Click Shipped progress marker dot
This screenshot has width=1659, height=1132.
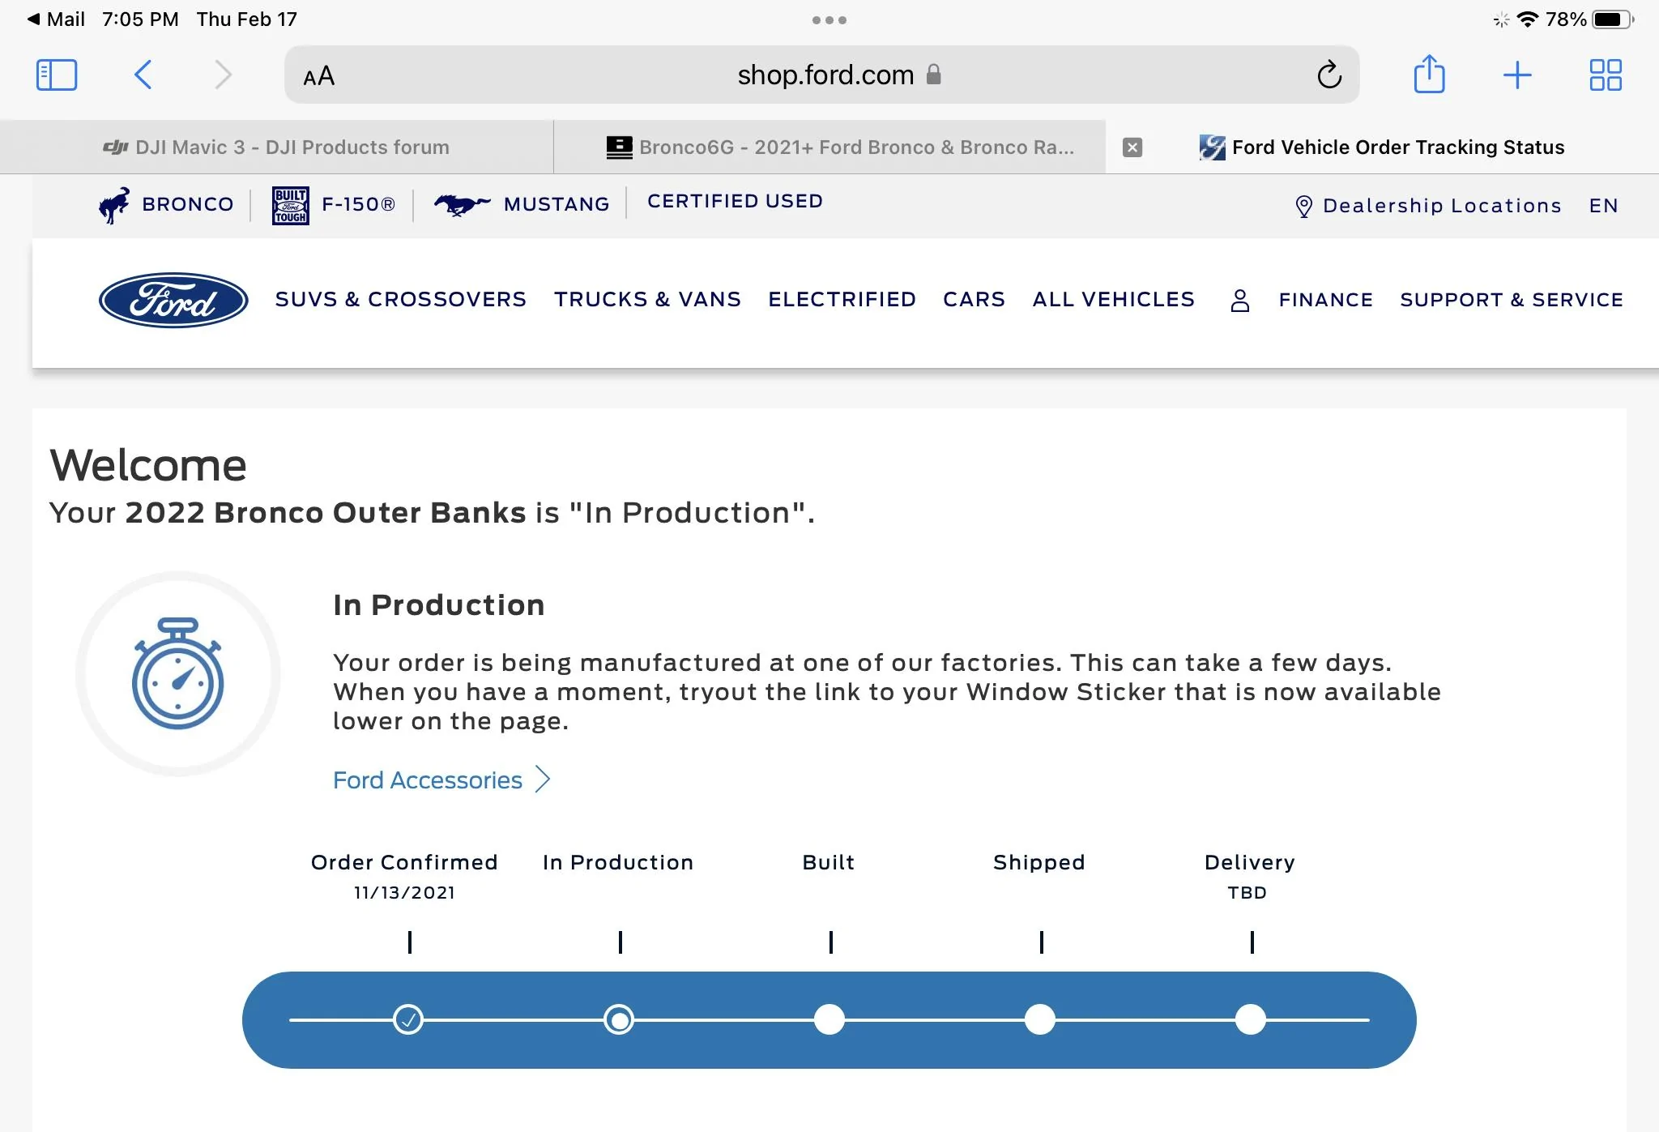(x=1040, y=1019)
